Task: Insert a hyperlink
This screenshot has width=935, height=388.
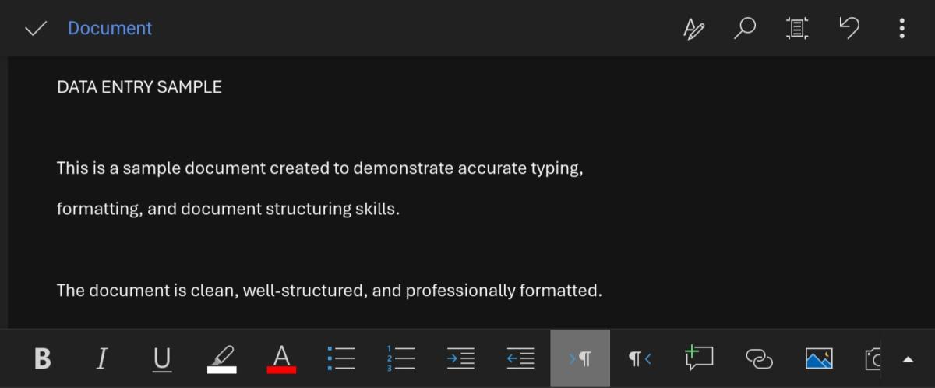Action: (x=759, y=358)
